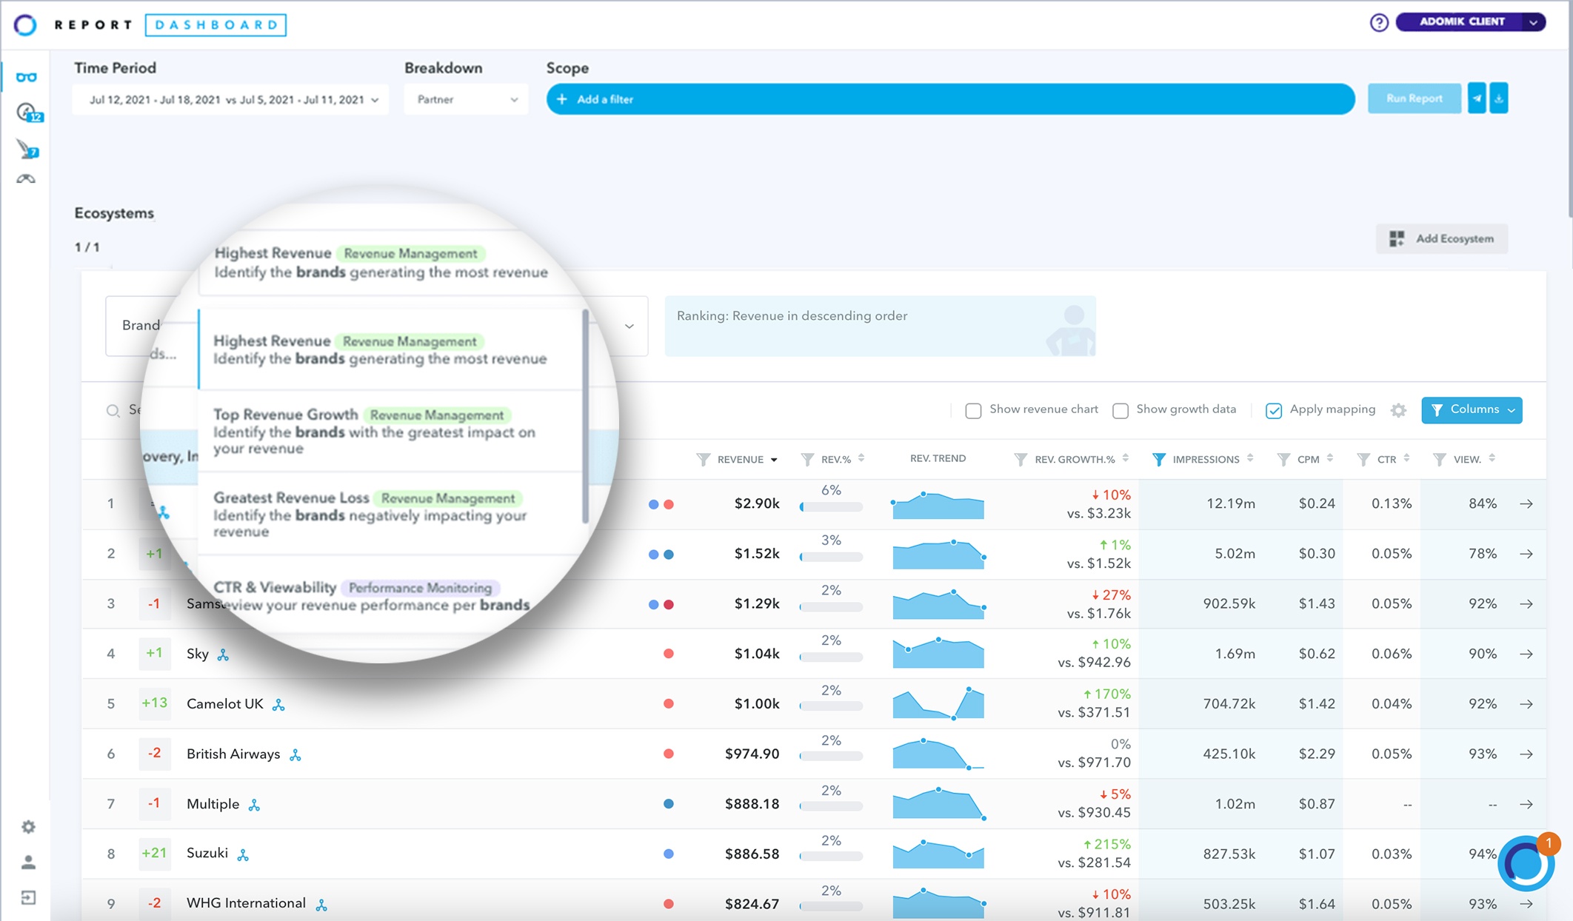Screen dimensions: 1573x921
Task: Enable Show growth data checkbox
Action: click(x=1121, y=410)
